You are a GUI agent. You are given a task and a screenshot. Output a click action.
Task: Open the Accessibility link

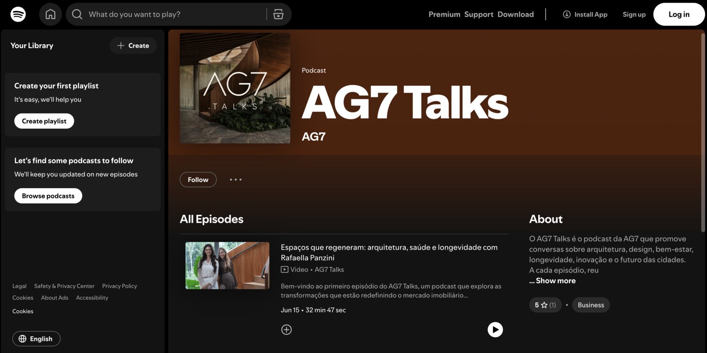point(92,297)
